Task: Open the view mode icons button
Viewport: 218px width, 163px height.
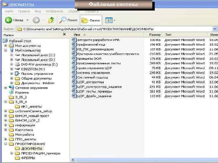Action: (109, 21)
